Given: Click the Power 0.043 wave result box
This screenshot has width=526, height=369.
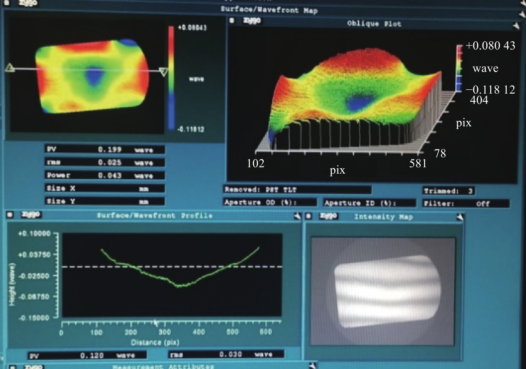Looking at the screenshot, I should 105,175.
